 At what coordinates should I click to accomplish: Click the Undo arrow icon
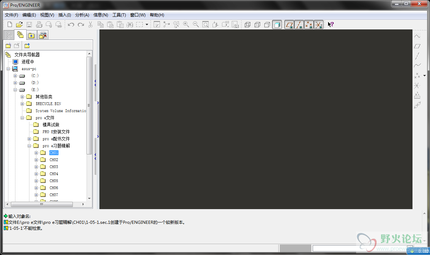tap(71, 25)
